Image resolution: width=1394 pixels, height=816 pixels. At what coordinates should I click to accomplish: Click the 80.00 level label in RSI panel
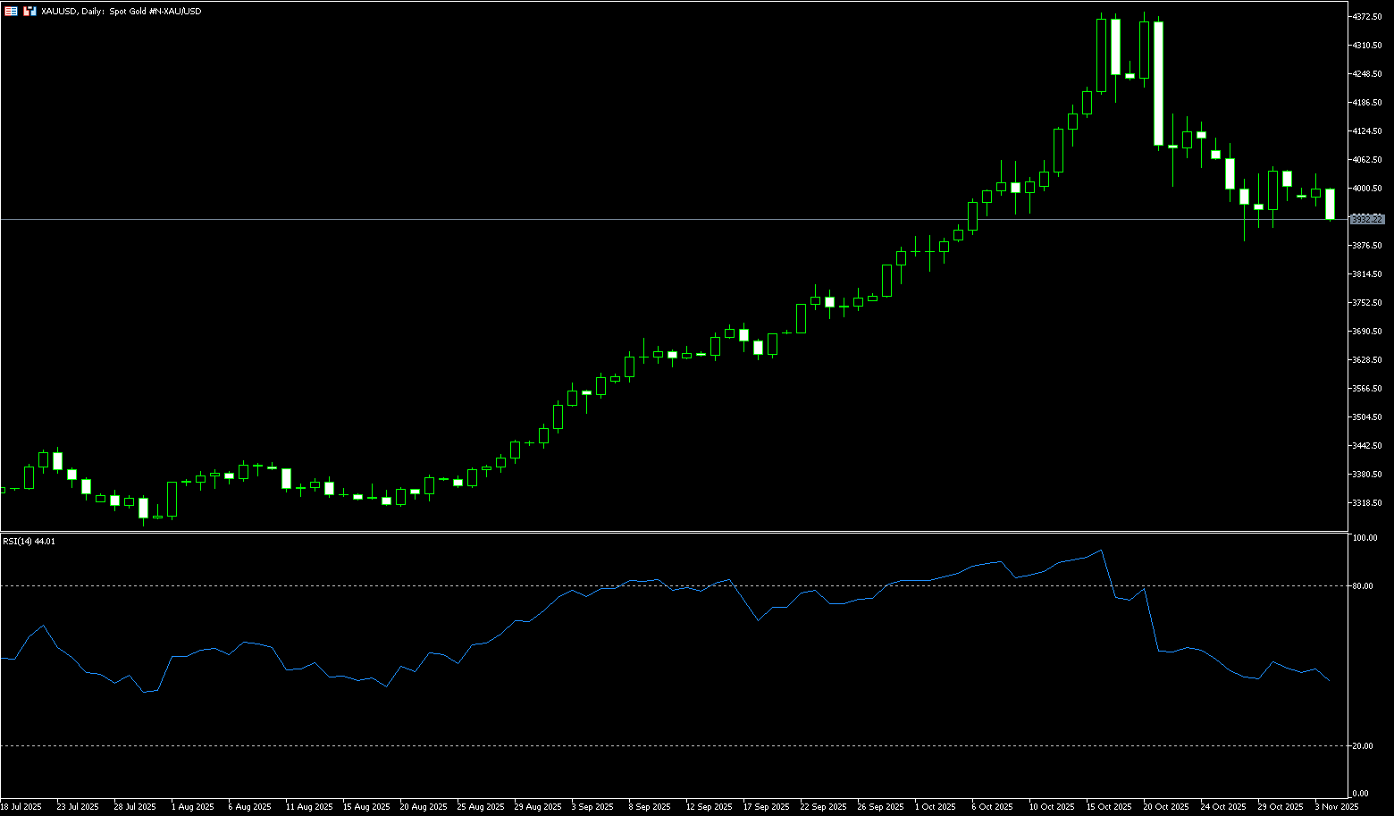[x=1364, y=586]
